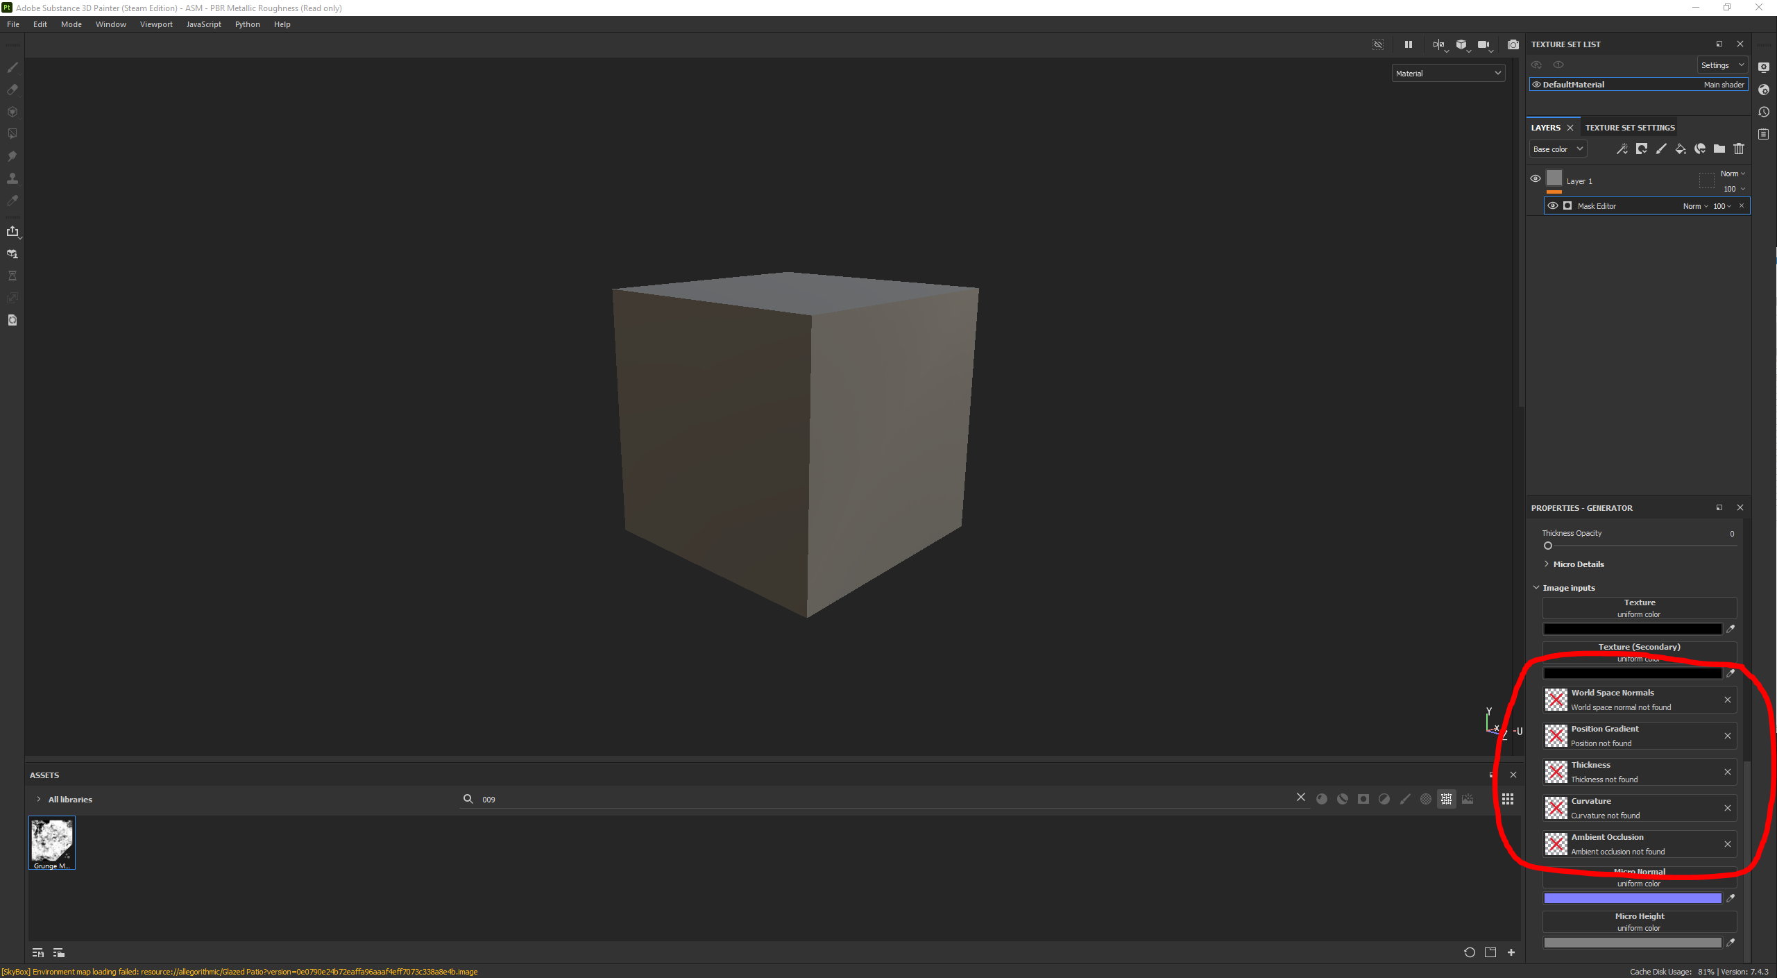1777x978 pixels.
Task: Pick the Micro Normal uniform color swatch
Action: point(1631,897)
